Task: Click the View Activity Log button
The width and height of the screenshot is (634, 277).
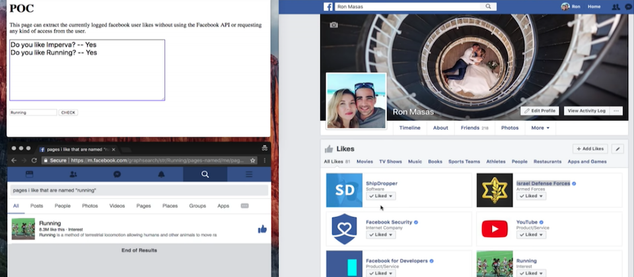Action: click(586, 111)
